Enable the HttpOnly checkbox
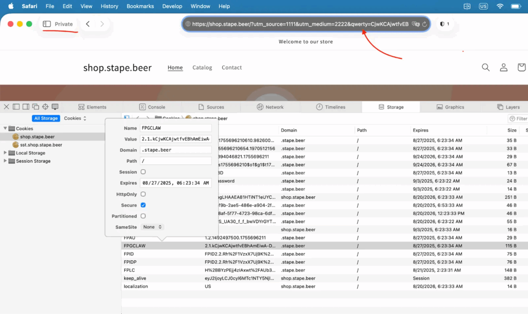This screenshot has width=528, height=314. tap(143, 194)
